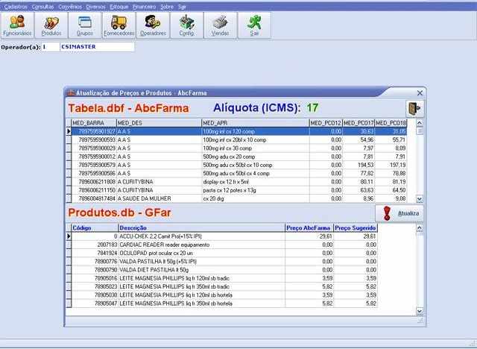Click the MED_APR column header
The height and width of the screenshot is (349, 477).
click(256, 123)
